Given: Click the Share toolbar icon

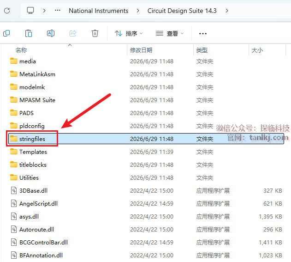Looking at the screenshot, I should (x=73, y=33).
